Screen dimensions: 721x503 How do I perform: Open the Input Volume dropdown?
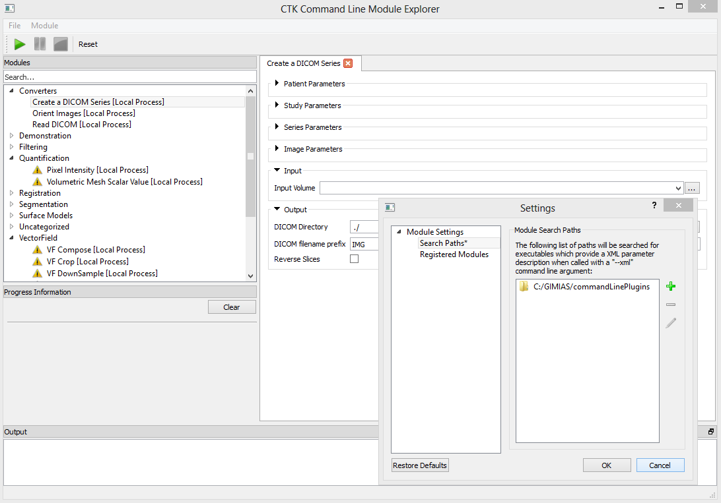point(679,188)
